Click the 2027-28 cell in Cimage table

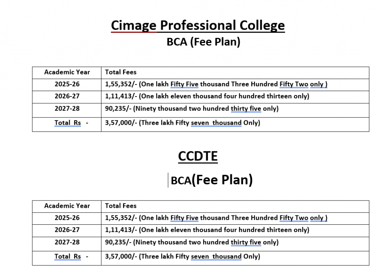pyautogui.click(x=67, y=108)
